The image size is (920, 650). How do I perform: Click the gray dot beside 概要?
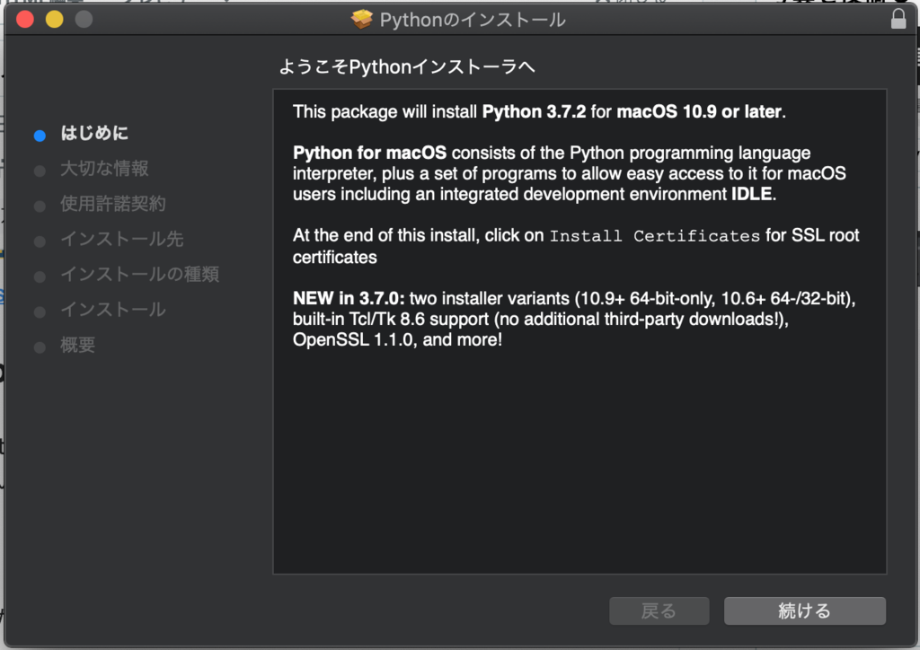39,346
